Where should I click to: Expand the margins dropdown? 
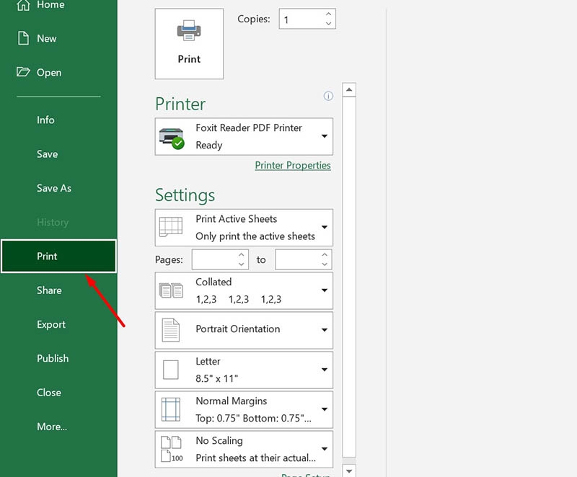click(325, 409)
